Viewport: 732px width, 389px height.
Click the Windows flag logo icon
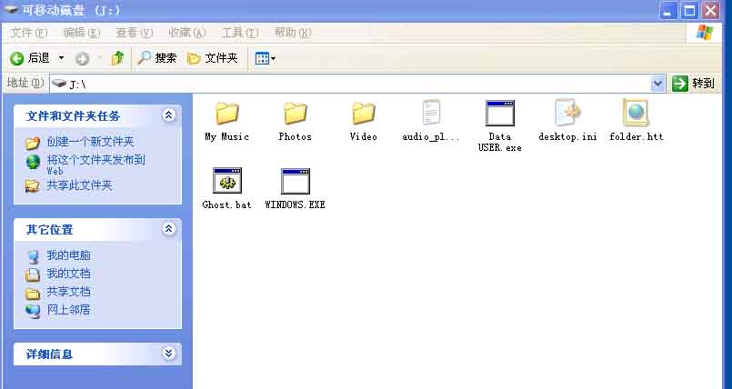point(705,33)
